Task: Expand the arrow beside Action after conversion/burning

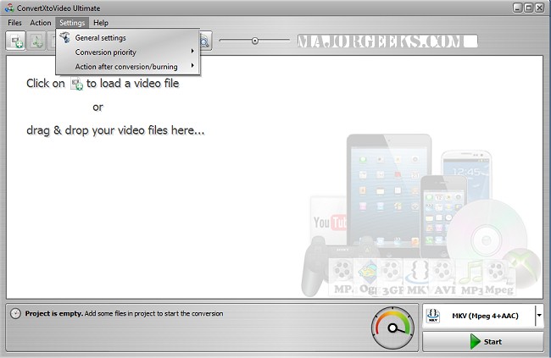Action: pyautogui.click(x=192, y=66)
